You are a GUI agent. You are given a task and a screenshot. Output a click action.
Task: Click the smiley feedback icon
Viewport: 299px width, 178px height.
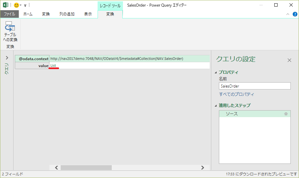pyautogui.click(x=16, y=5)
